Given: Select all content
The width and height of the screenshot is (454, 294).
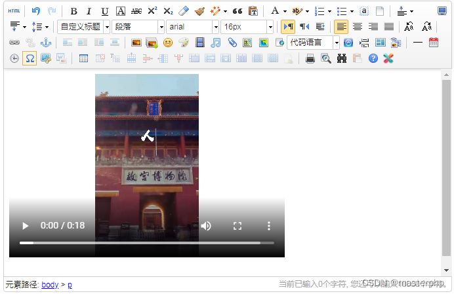Looking at the screenshot, I should (x=364, y=11).
